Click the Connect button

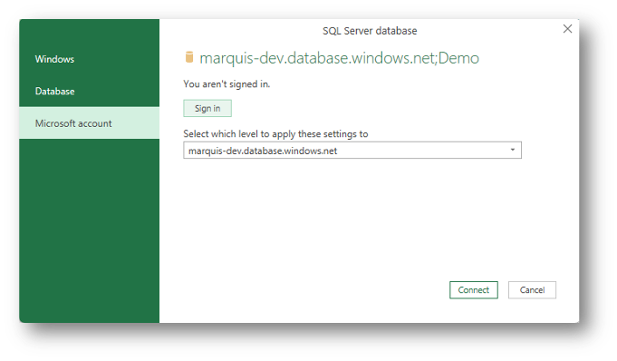pyautogui.click(x=473, y=290)
